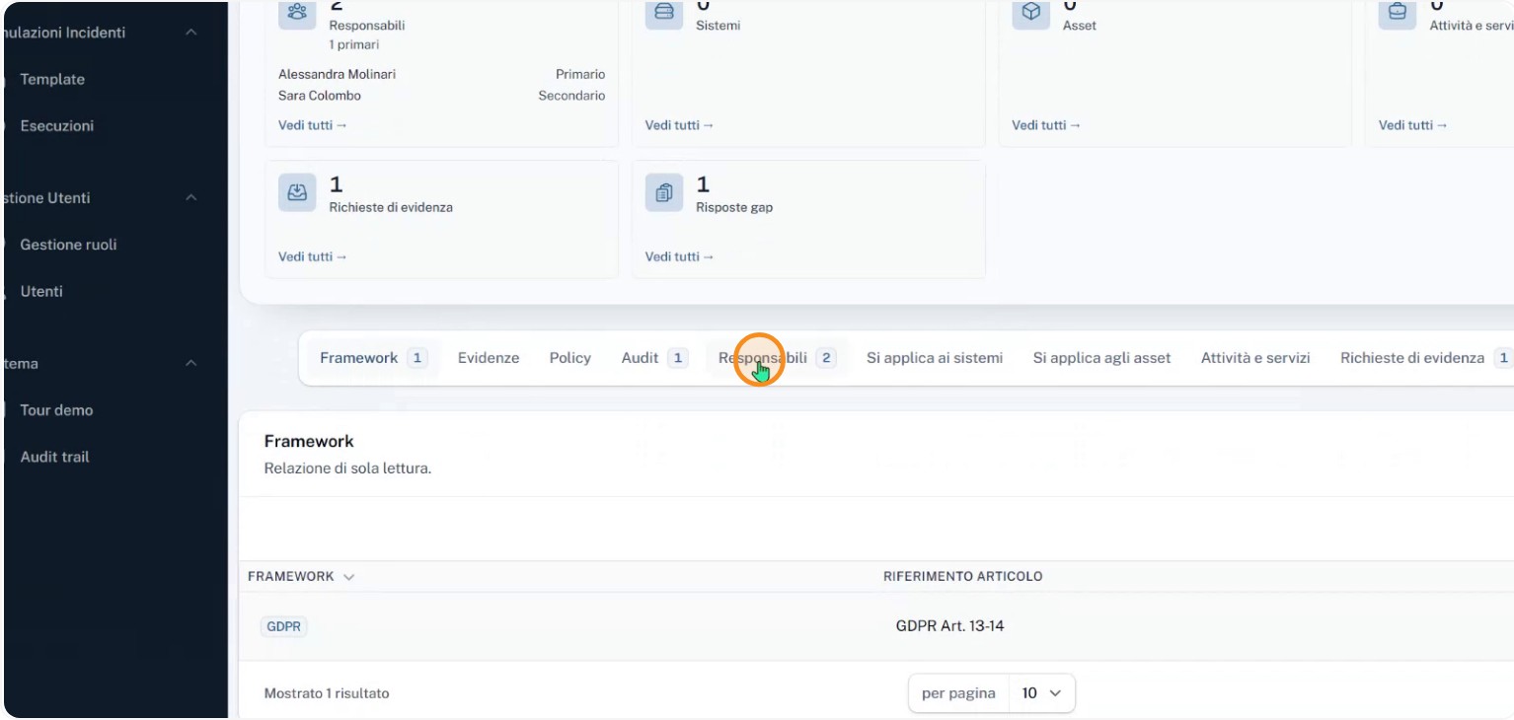Viewport: 1514px width, 720px height.
Task: Click the Sistemi card database icon
Action: coord(664,12)
